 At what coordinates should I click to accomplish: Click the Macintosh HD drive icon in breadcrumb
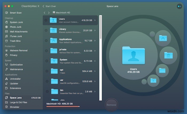pyautogui.click(x=54, y=12)
